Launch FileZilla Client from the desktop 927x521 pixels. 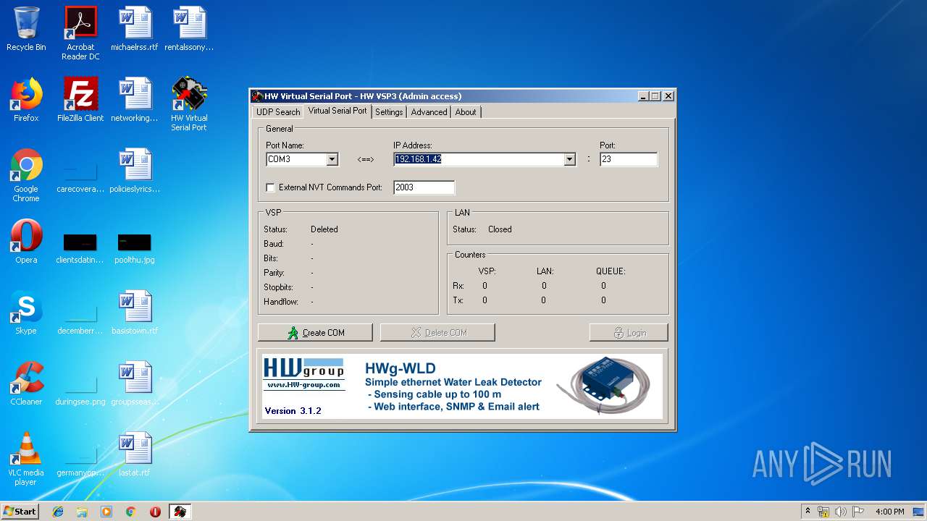(80, 100)
